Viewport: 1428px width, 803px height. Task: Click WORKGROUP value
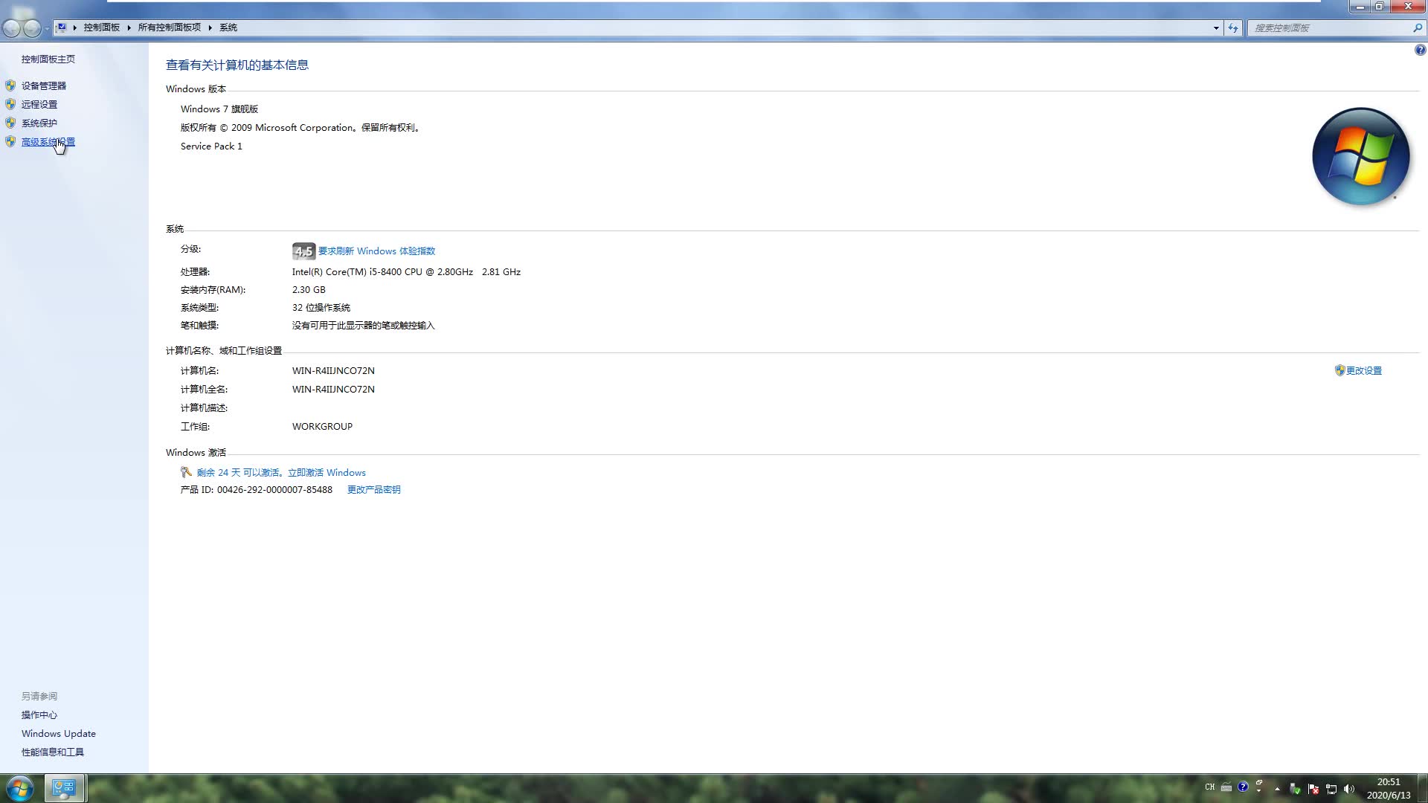coord(322,427)
